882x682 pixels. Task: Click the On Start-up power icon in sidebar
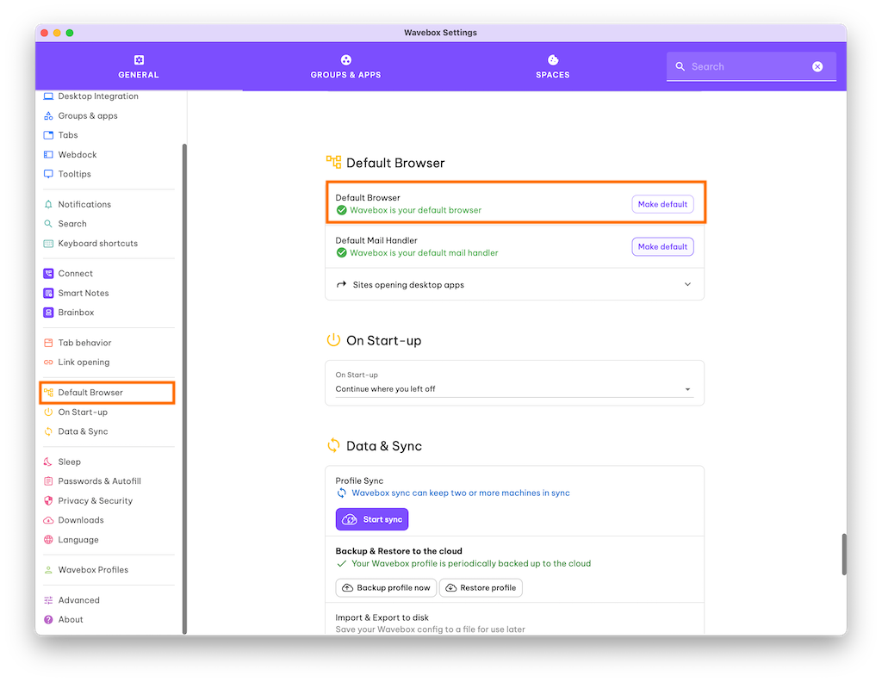click(48, 412)
